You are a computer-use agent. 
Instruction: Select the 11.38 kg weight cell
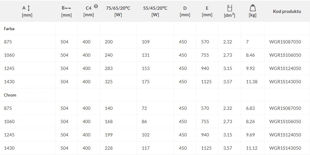(252, 81)
